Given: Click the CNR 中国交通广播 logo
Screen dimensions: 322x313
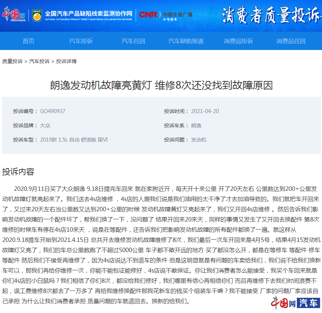Looking at the screenshot, I should (x=166, y=15).
